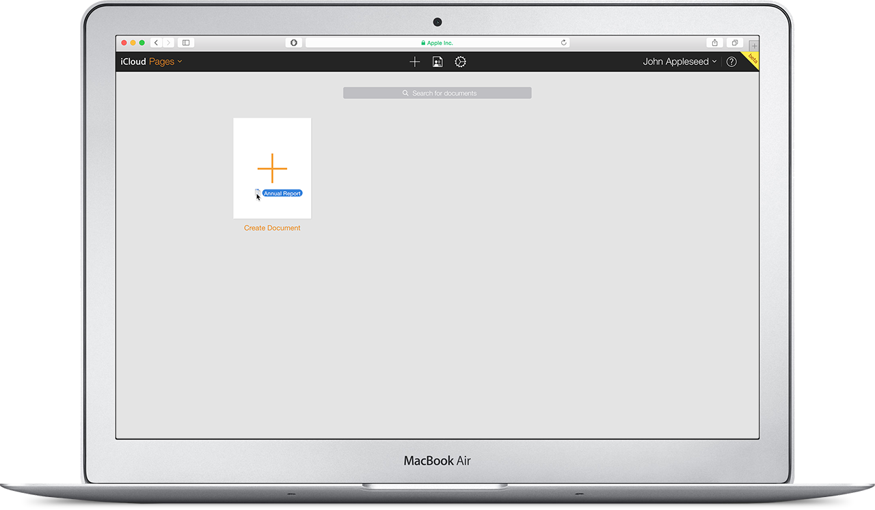Image resolution: width=875 pixels, height=510 pixels.
Task: Click the Safari back button
Action: click(156, 42)
